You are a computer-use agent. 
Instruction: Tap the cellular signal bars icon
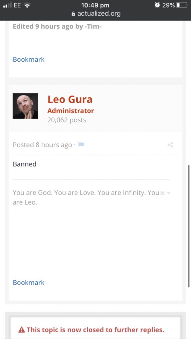[7, 5]
